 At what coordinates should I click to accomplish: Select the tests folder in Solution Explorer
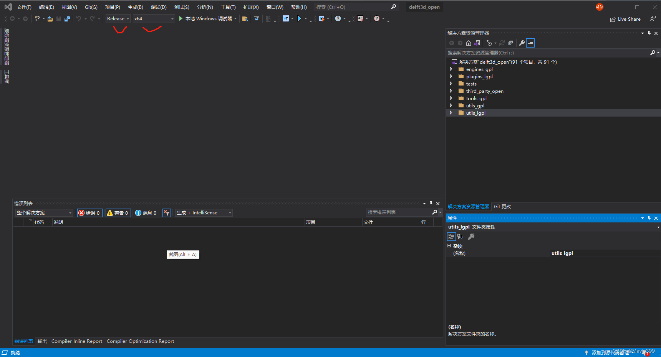pos(471,84)
